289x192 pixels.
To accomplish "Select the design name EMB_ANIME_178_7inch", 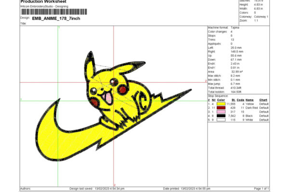I will tap(56, 18).
